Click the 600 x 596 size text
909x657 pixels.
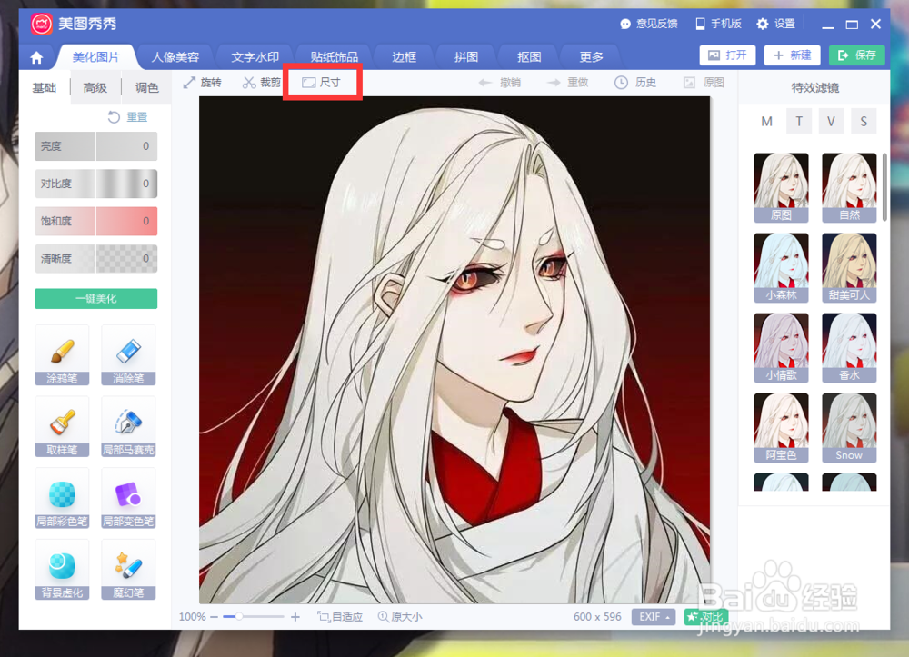(x=597, y=617)
